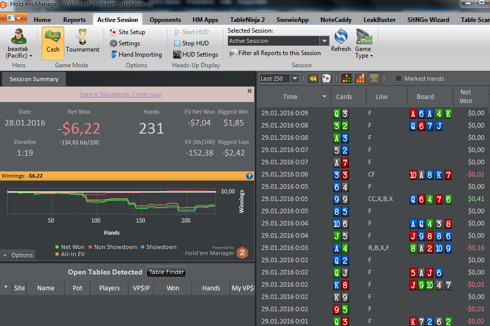Open the Reports ribbon tab

point(74,20)
